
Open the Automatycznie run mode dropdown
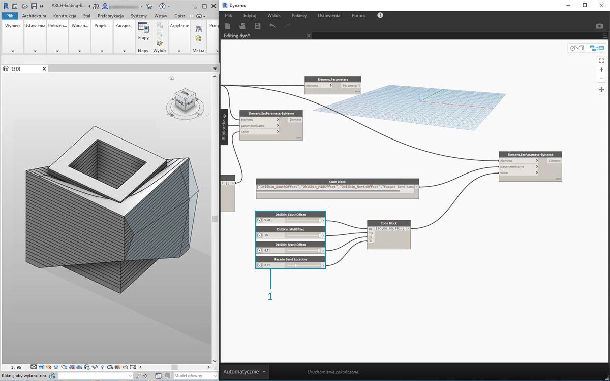coord(245,372)
